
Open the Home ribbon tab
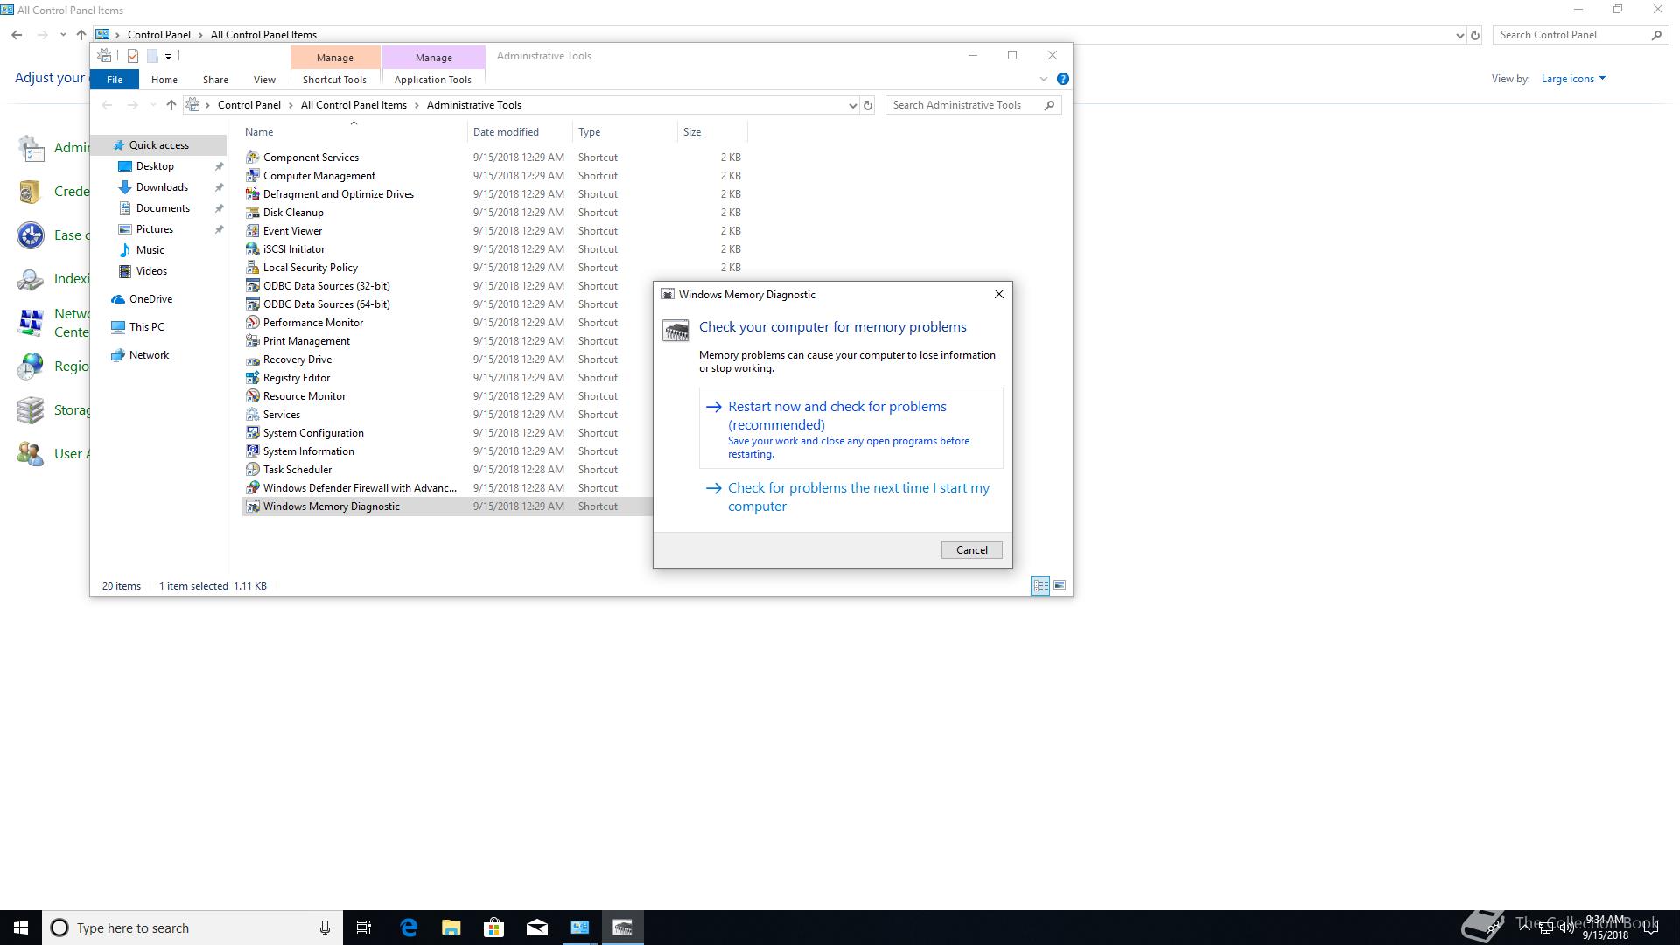click(x=164, y=80)
